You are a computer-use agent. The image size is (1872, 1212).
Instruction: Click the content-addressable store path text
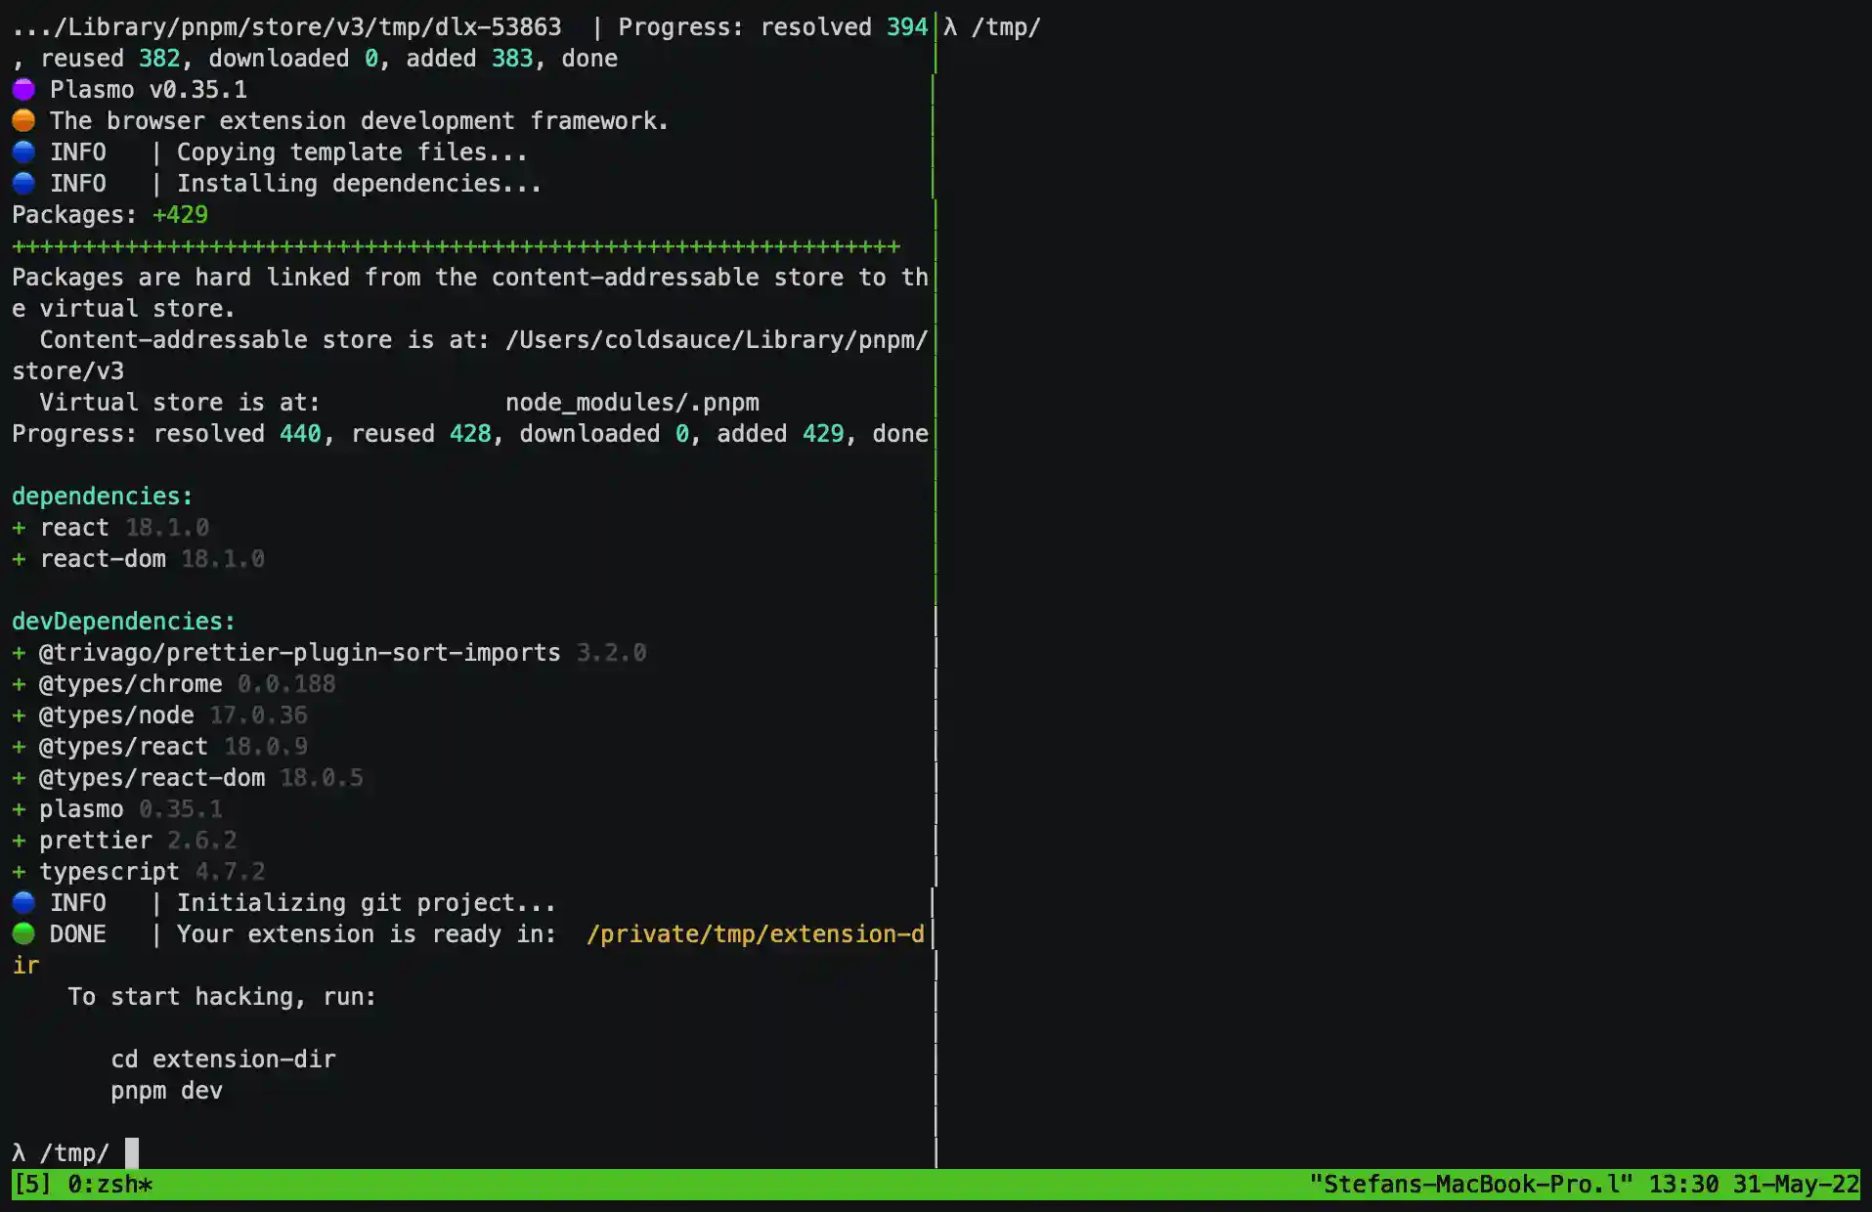(714, 339)
